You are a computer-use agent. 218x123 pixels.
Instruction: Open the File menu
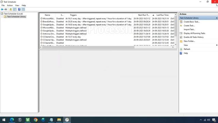click(3, 5)
